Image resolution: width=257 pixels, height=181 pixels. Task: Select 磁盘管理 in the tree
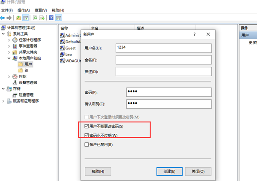(26, 95)
